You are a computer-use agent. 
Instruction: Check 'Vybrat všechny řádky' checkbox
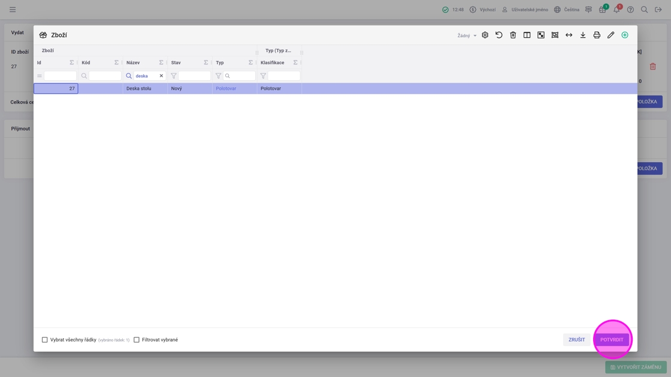point(44,340)
